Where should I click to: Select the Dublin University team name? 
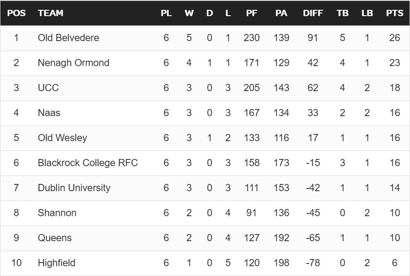pyautogui.click(x=74, y=188)
